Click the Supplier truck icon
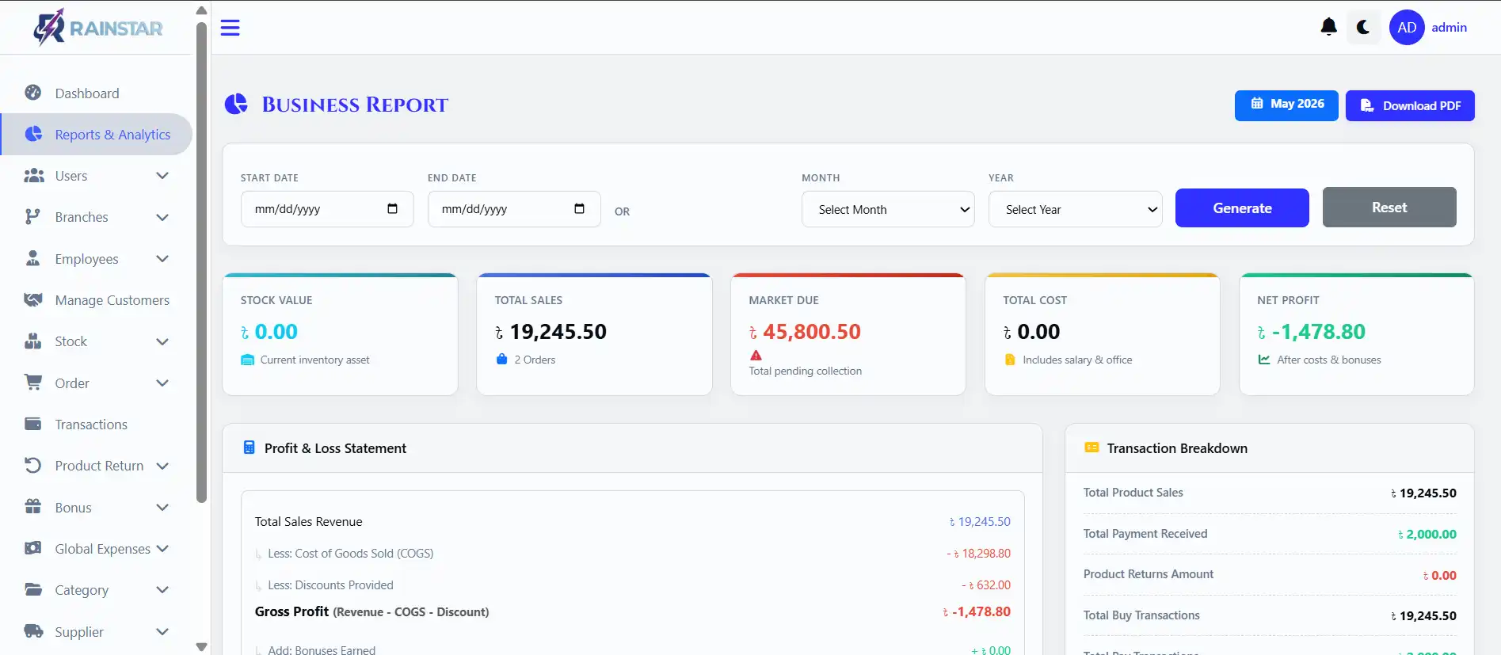Screen dimensions: 1501x655 (x=33, y=631)
